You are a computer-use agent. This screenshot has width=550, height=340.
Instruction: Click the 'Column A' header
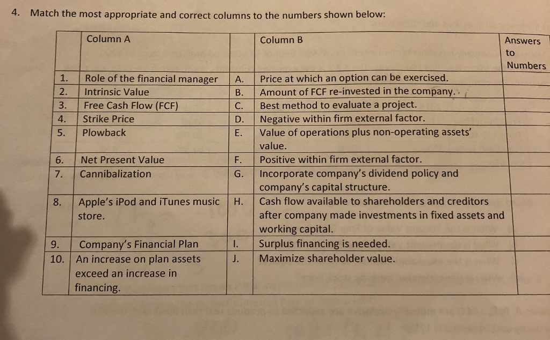pyautogui.click(x=108, y=39)
